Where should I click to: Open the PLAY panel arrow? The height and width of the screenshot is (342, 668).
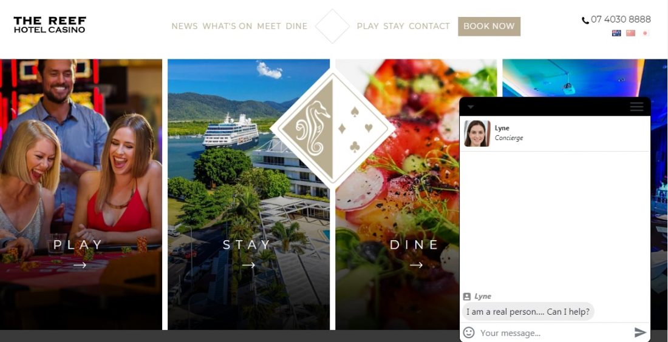coord(80,265)
